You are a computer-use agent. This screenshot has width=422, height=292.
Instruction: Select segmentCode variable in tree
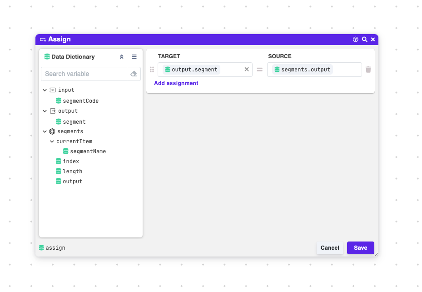[x=80, y=101]
